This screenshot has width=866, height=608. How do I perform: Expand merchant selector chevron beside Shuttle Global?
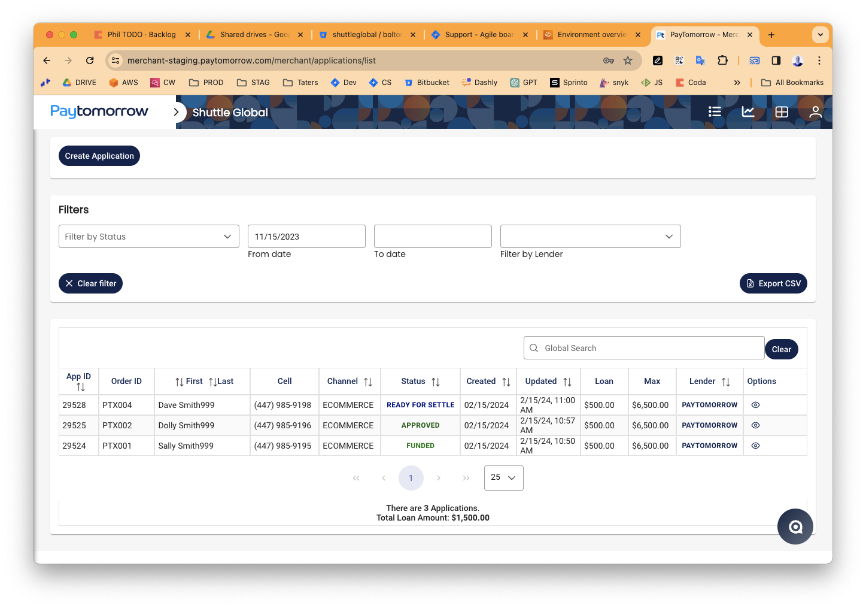[176, 112]
